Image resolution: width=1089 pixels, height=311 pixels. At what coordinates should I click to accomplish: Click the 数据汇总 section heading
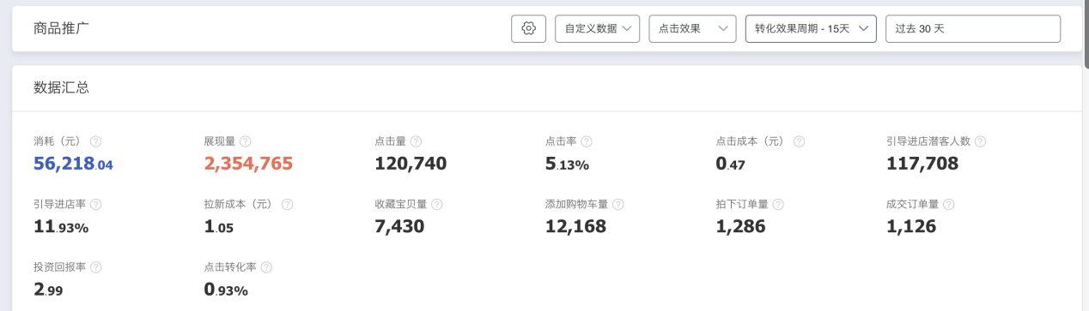coord(61,87)
